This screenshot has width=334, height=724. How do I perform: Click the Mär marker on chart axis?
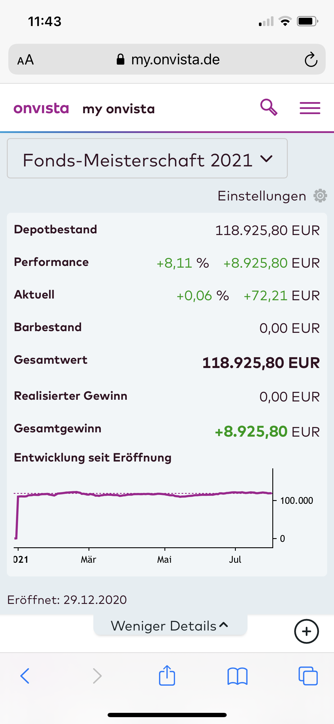[88, 559]
